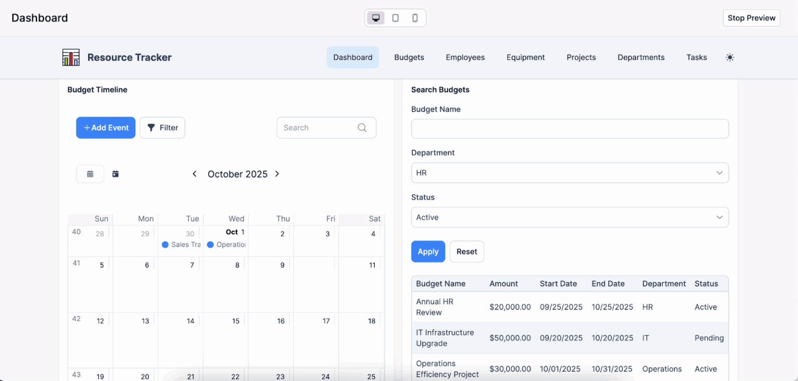Screen dimensions: 798x381
Task: Switch to the Tasks tab
Action: tap(697, 57)
